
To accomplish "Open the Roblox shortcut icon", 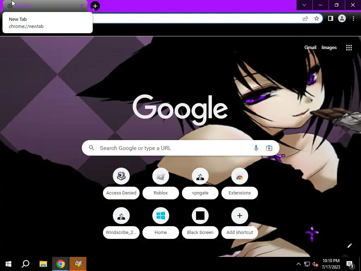I will (x=161, y=176).
